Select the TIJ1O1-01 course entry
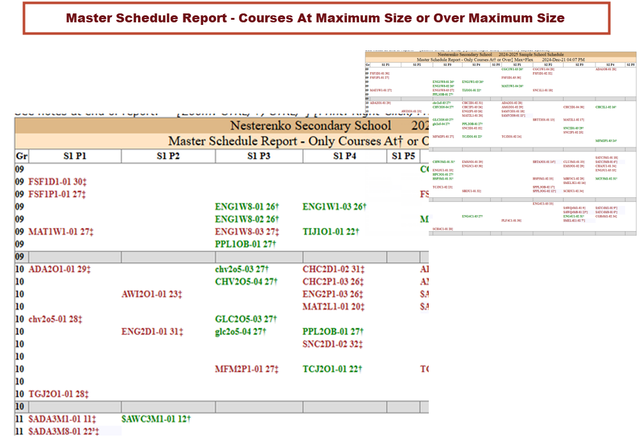 pos(331,231)
